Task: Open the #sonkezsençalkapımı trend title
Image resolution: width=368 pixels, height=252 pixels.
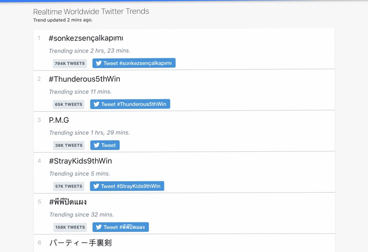Action: [x=86, y=39]
